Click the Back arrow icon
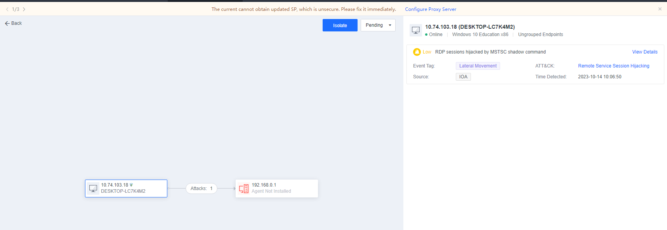This screenshot has height=230, width=667. [x=7, y=23]
